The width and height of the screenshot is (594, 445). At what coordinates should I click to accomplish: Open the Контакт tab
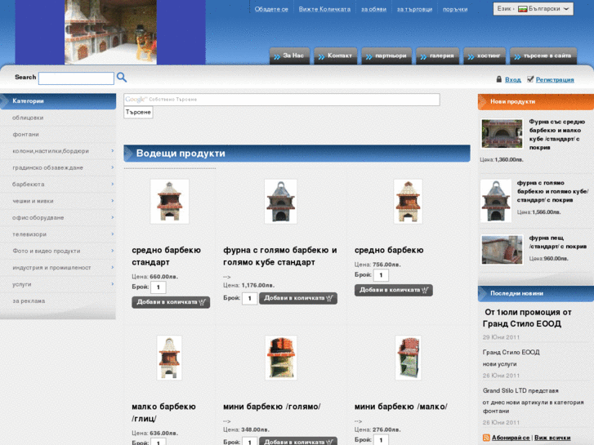pos(336,56)
